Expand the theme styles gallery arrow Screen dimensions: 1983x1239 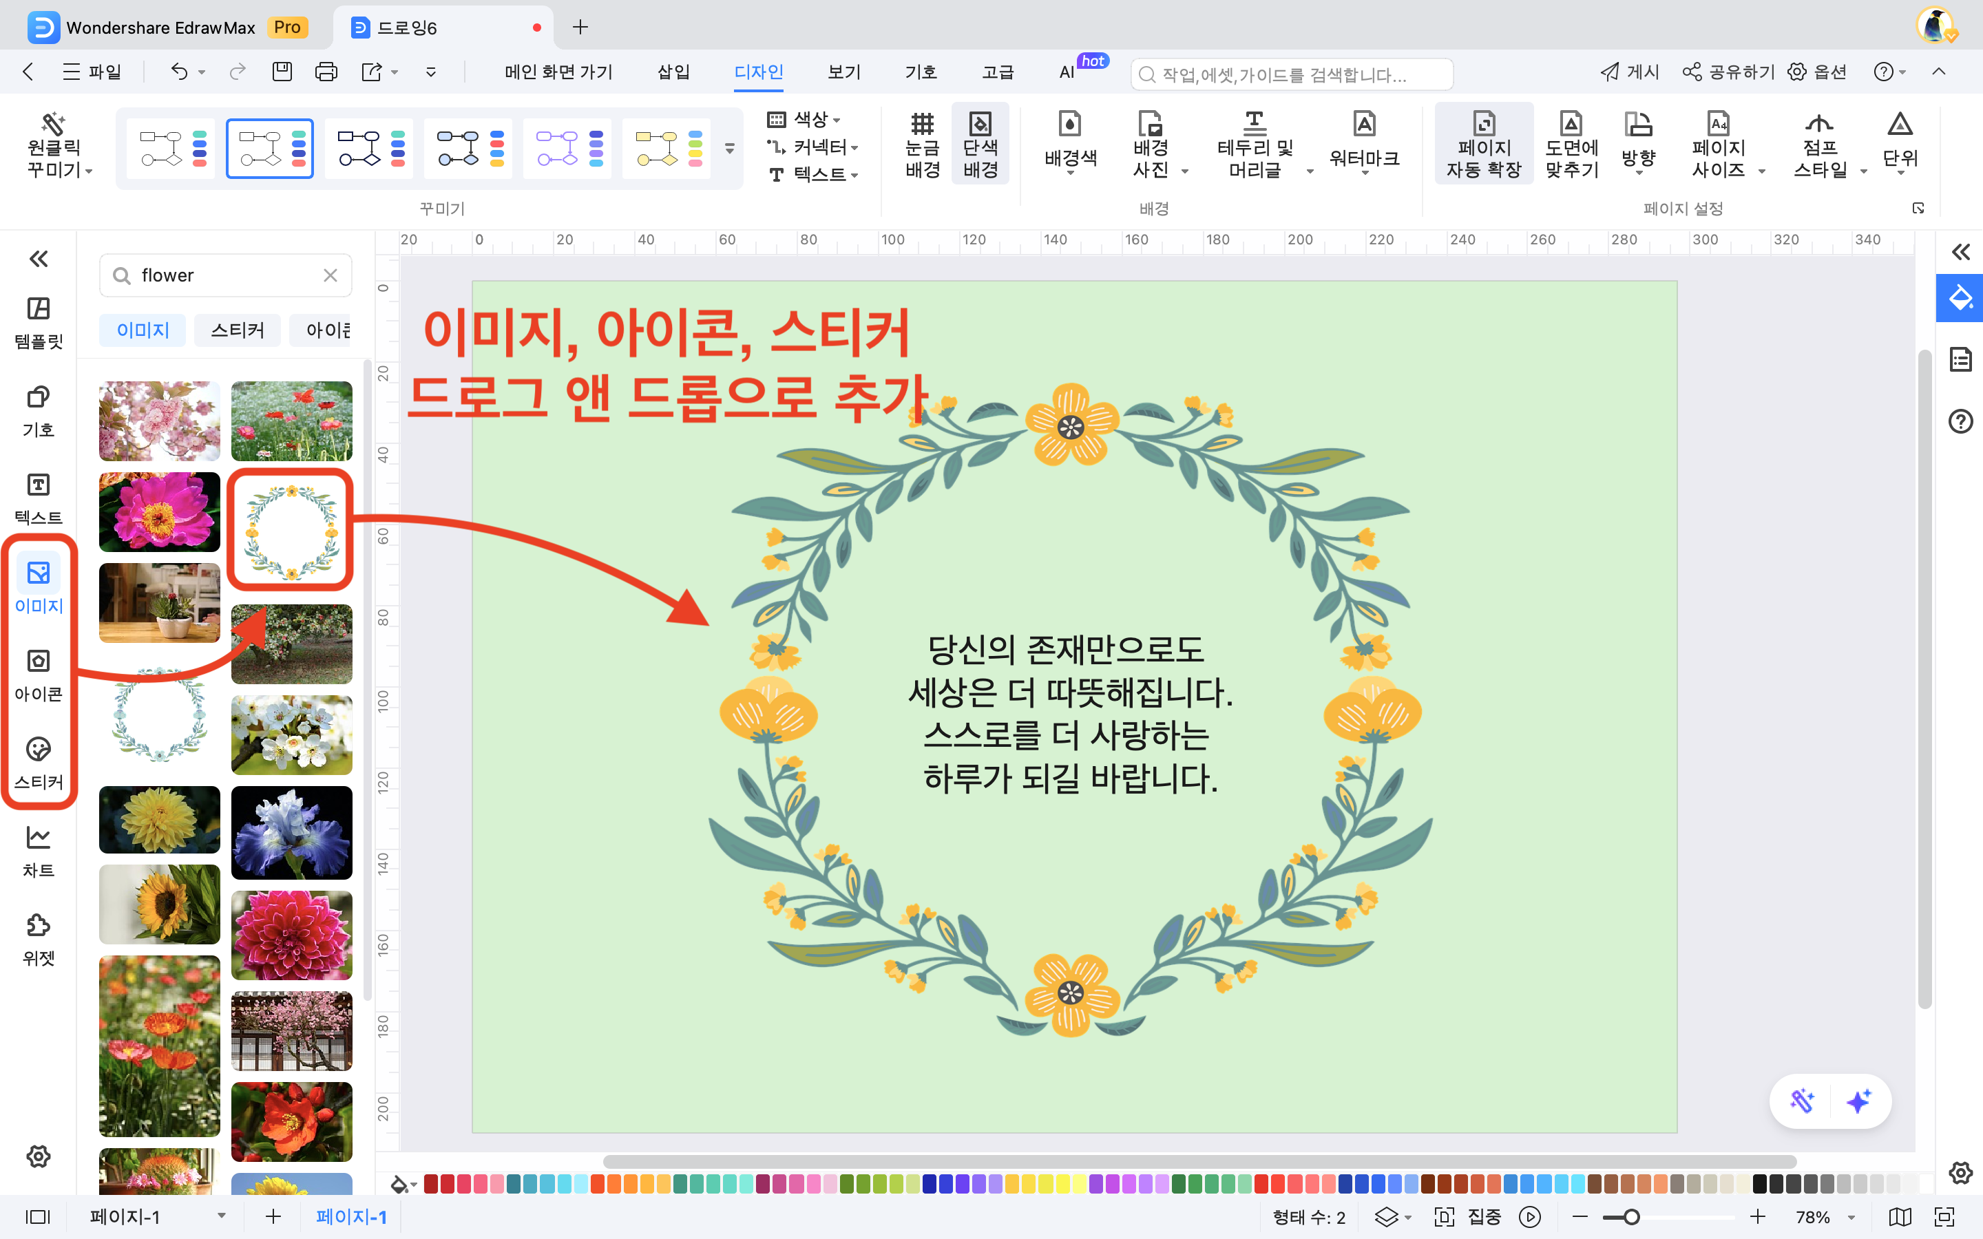(x=729, y=148)
